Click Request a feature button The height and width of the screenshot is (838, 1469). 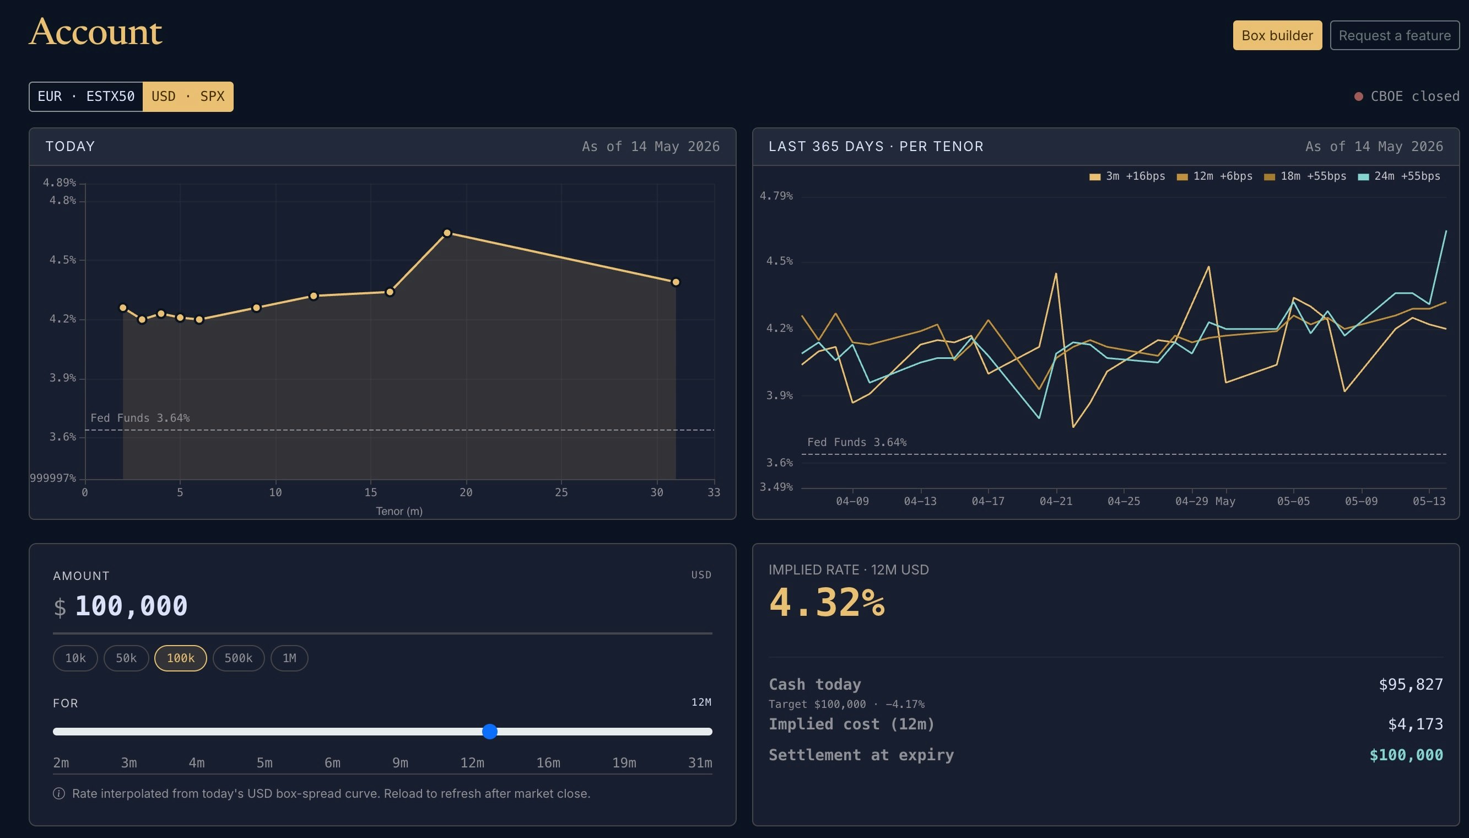click(1394, 36)
